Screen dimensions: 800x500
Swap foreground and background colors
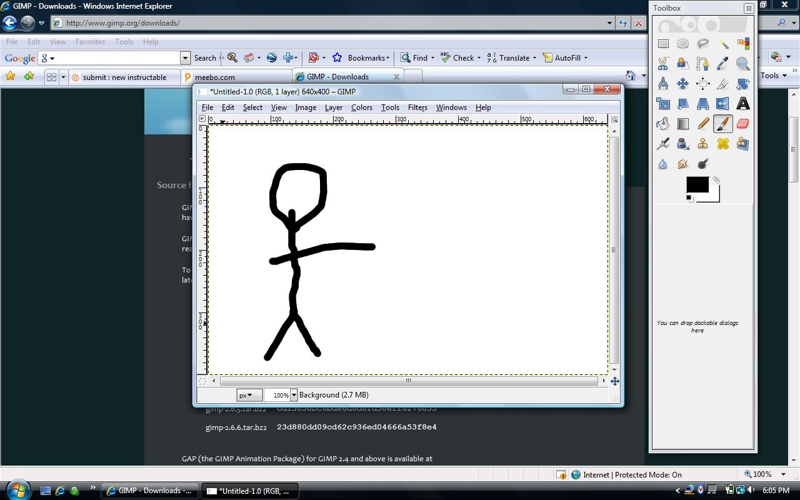tap(716, 179)
